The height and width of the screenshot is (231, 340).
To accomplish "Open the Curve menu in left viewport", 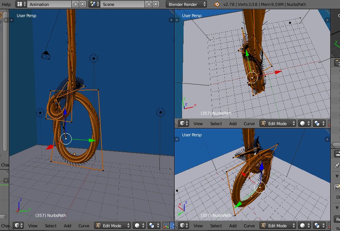I will [x=84, y=226].
